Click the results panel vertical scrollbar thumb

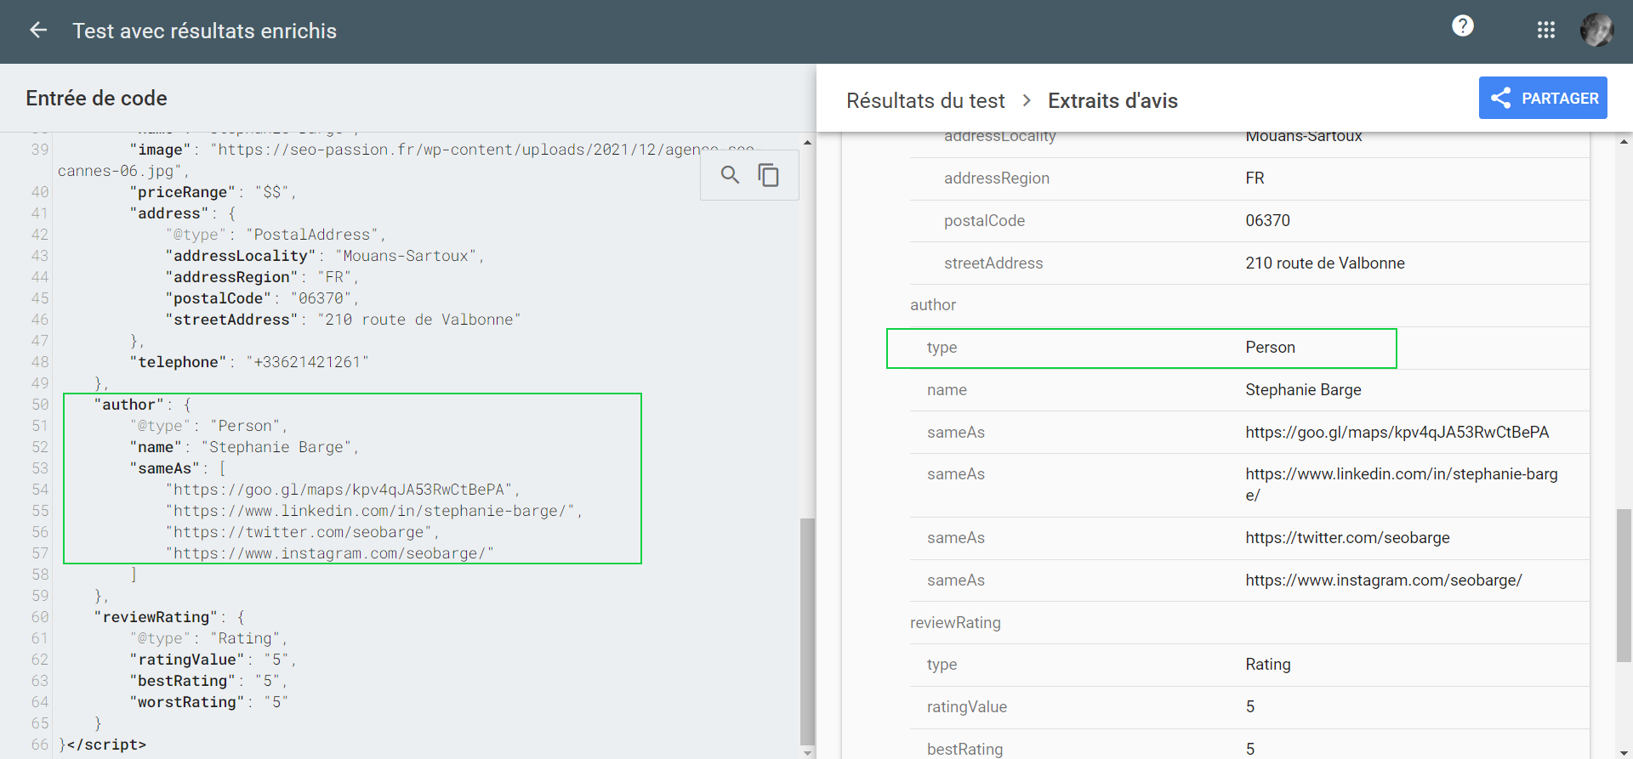1624,585
